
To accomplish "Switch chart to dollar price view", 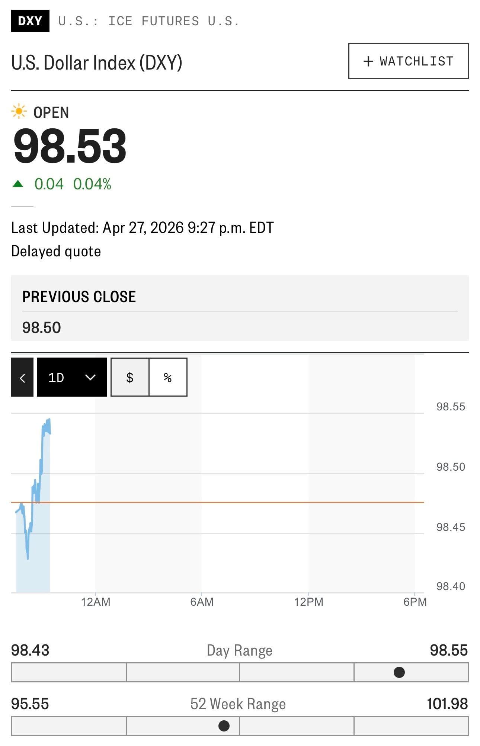I will [x=130, y=377].
